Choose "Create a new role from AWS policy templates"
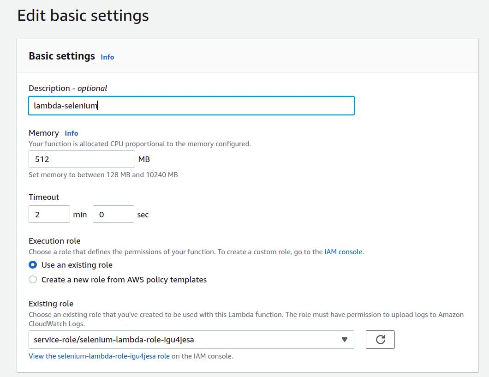 pos(33,280)
